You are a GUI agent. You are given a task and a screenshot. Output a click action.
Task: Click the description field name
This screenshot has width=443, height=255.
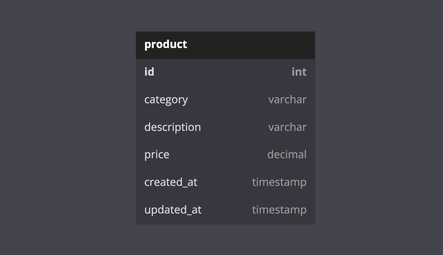pyautogui.click(x=172, y=127)
